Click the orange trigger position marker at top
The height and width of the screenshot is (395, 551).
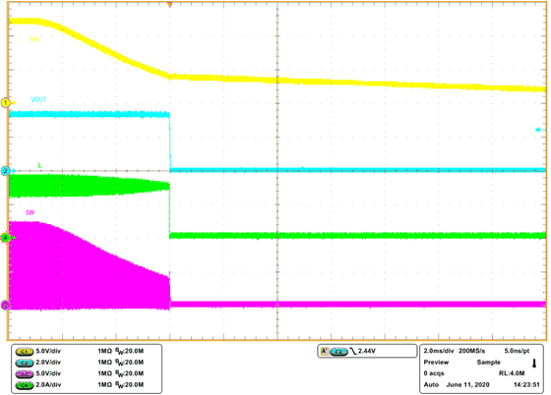(169, 5)
